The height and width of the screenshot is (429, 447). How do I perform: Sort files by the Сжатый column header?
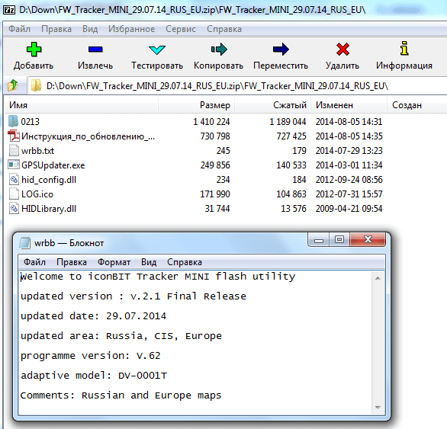tap(272, 105)
